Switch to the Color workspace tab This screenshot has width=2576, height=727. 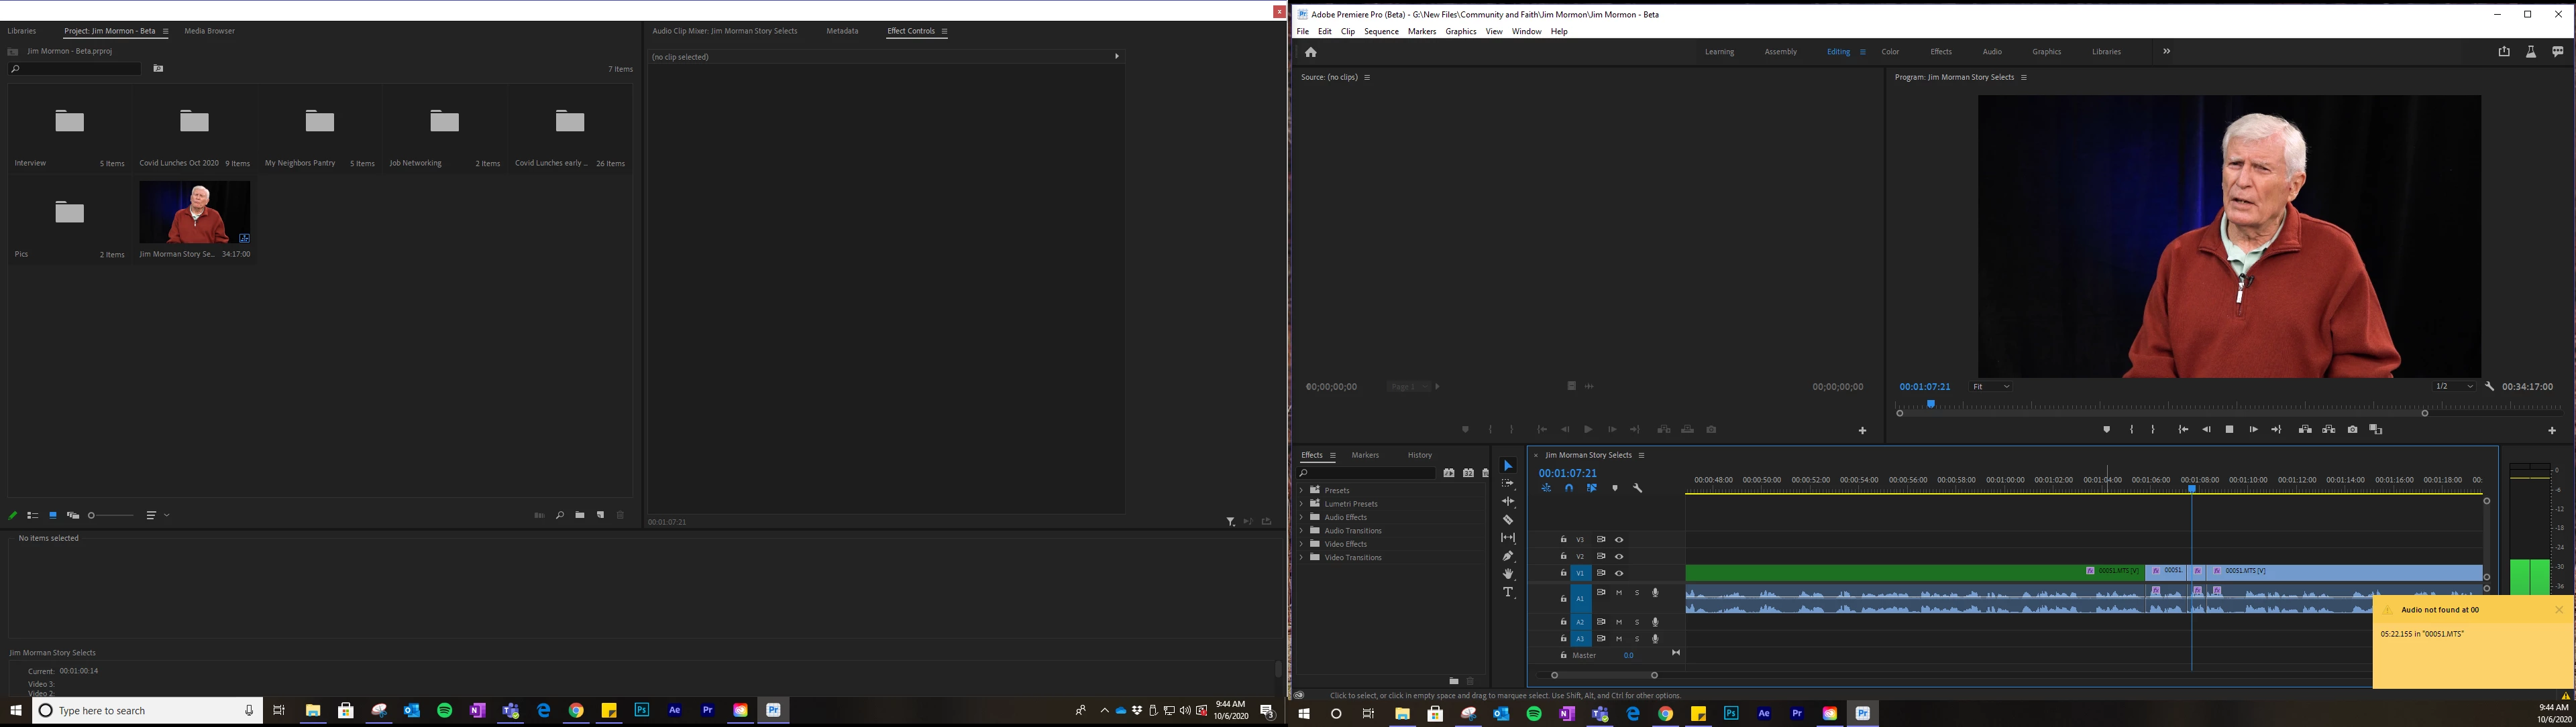(1890, 52)
